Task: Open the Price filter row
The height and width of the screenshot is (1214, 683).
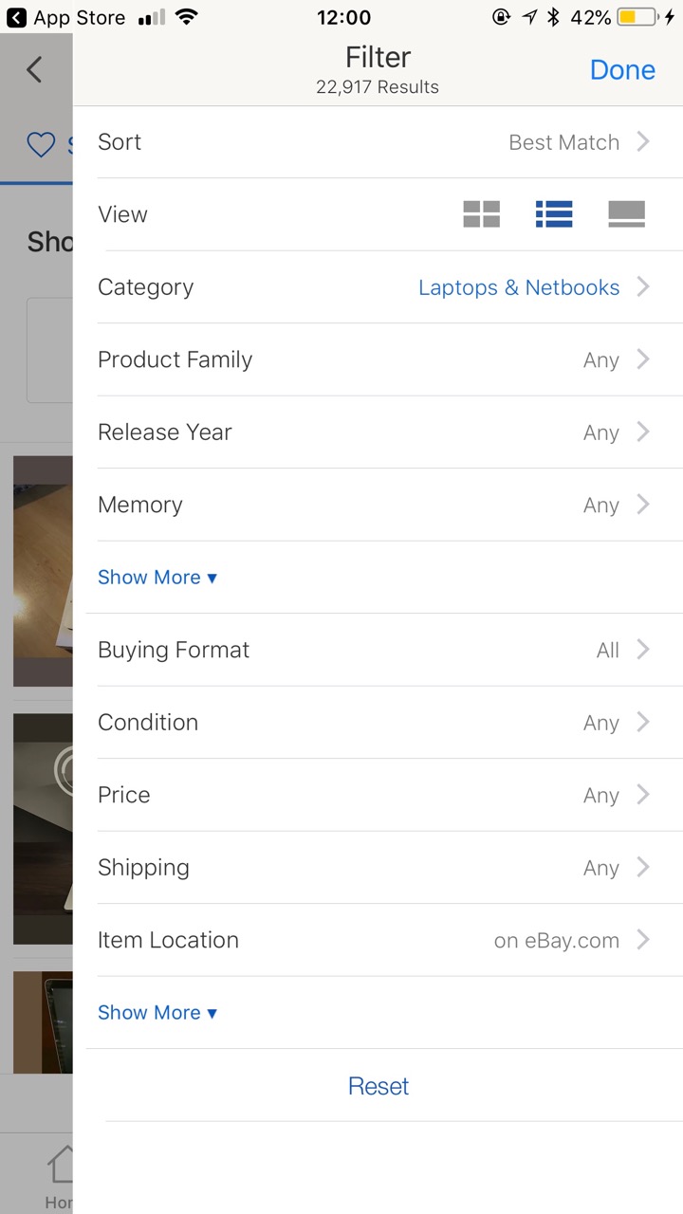Action: (379, 795)
